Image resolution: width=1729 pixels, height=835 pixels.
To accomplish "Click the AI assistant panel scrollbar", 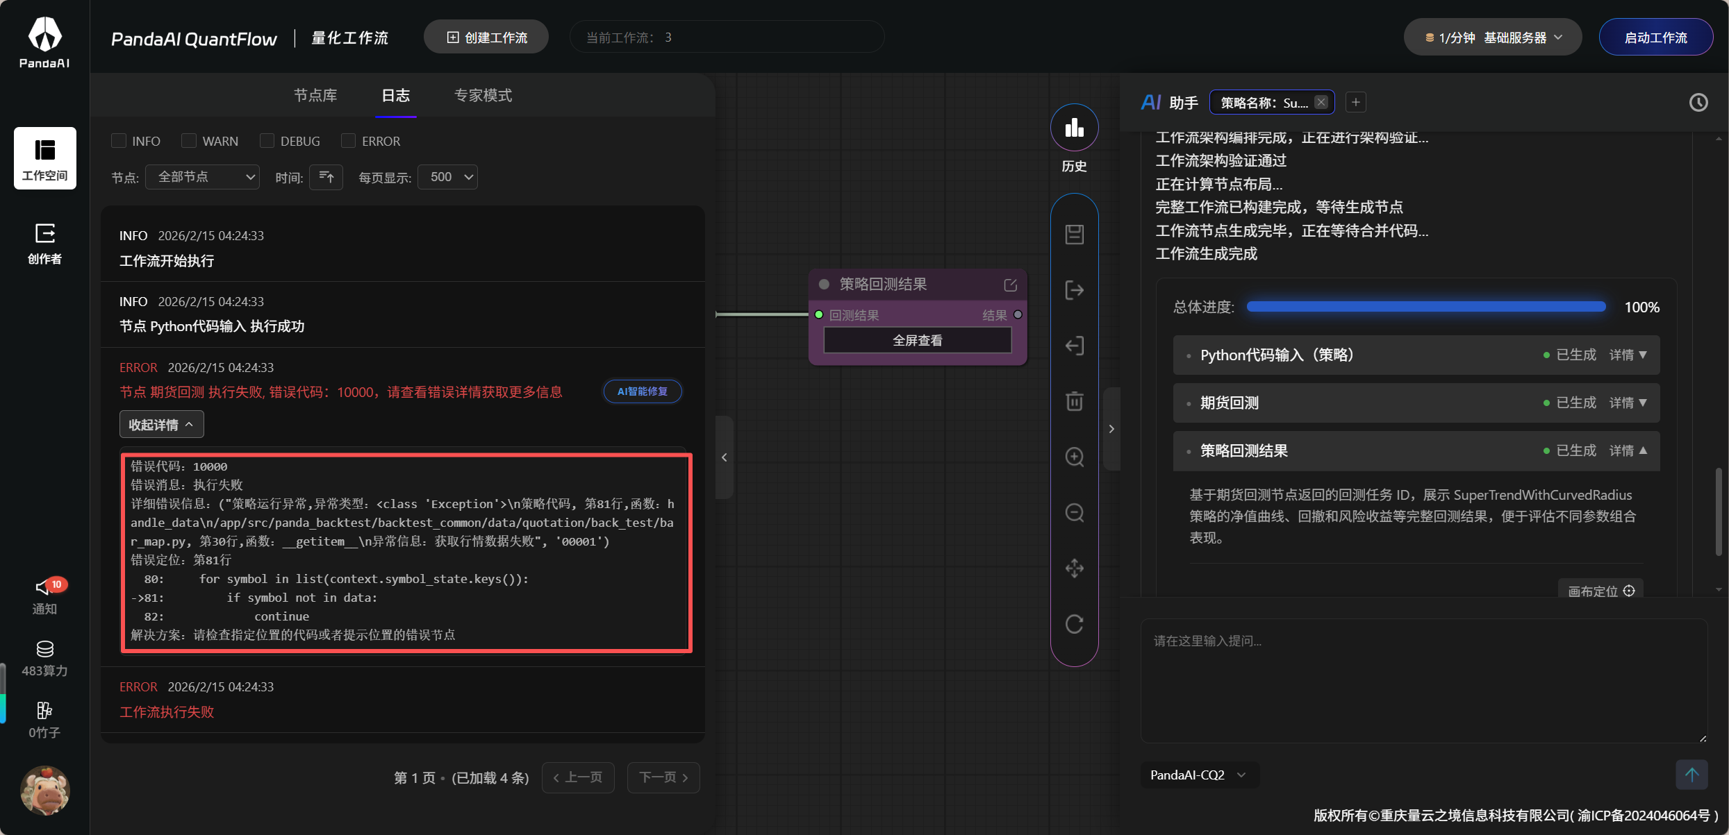I will tap(1719, 512).
